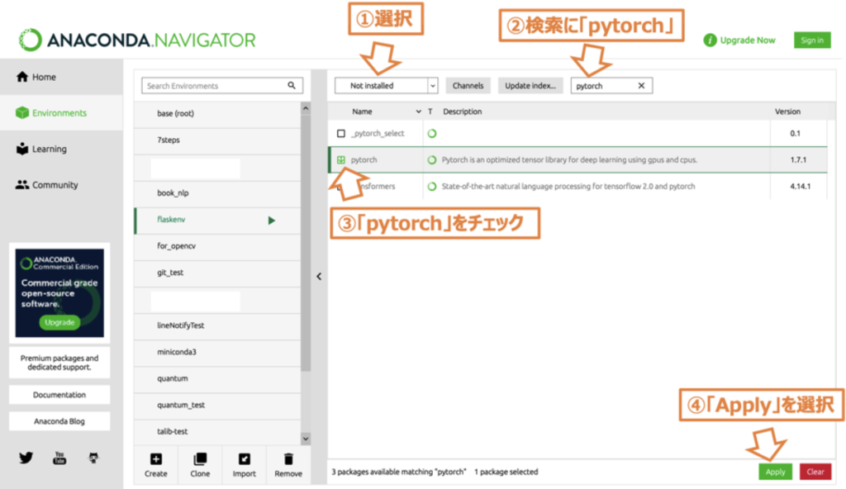This screenshot has width=846, height=489.
Task: Open the Commercial Edition ad banner
Action: 59,293
